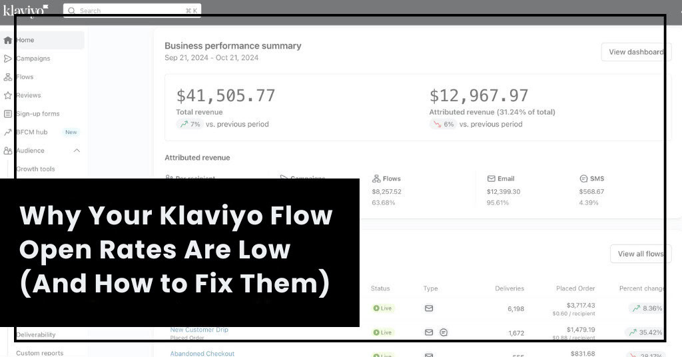This screenshot has width=682, height=357.
Task: Click the SMS bubble icon in Attributed revenue
Action: [x=583, y=178]
